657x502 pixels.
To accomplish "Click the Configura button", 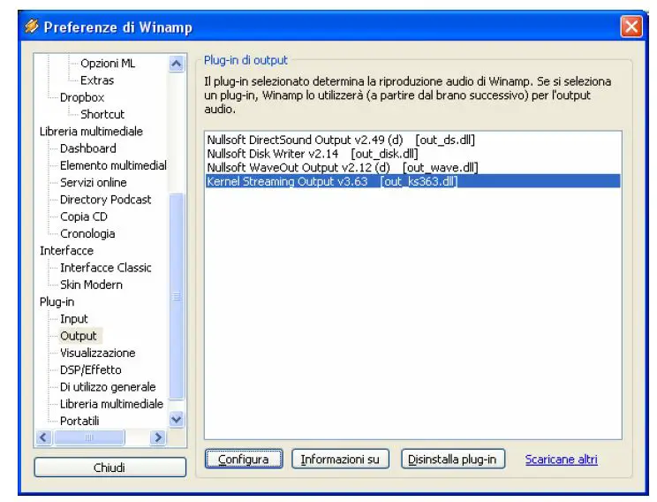I will (244, 460).
